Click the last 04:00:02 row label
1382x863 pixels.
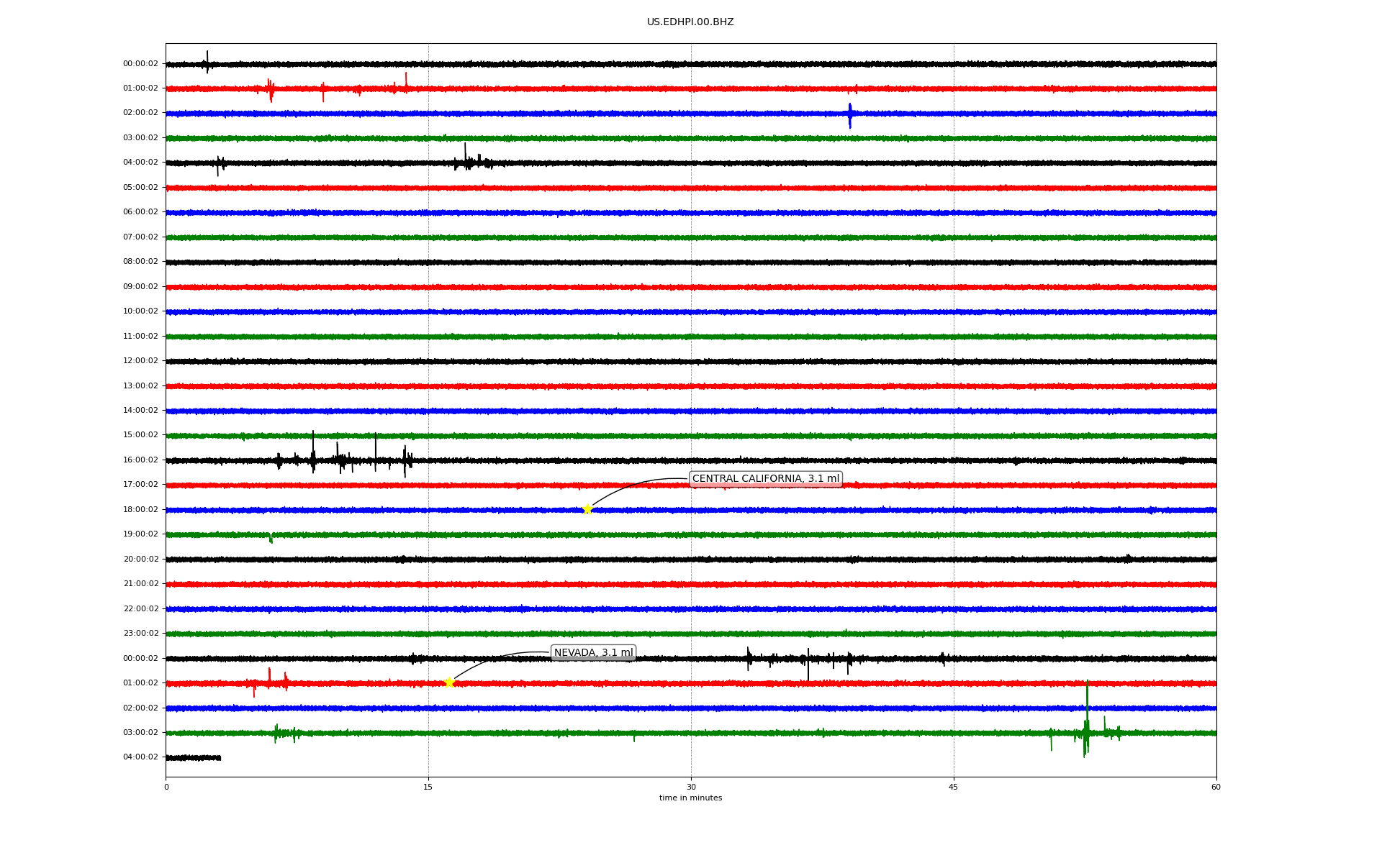[x=140, y=757]
